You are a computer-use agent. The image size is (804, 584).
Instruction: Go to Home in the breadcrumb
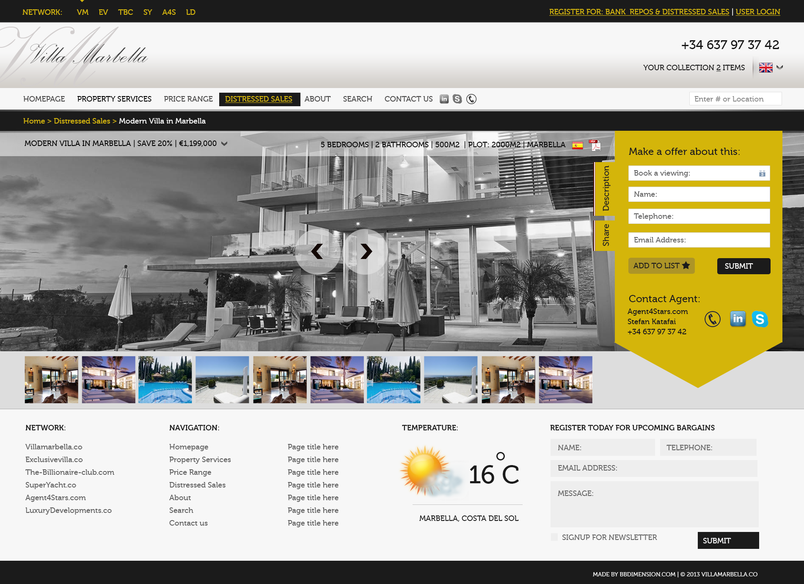(x=34, y=121)
